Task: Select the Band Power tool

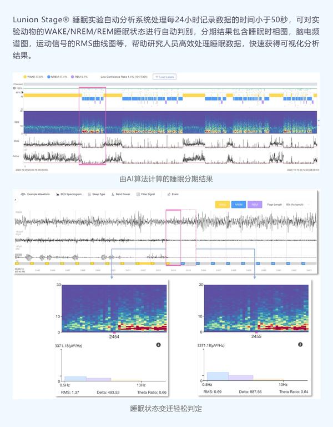Action: (120, 194)
